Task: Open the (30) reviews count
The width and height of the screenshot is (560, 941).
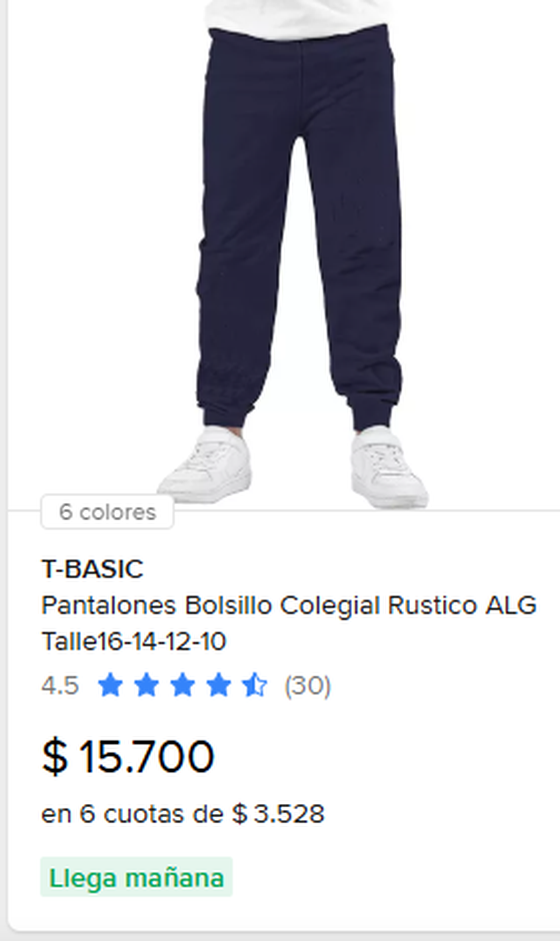Action: coord(308,685)
